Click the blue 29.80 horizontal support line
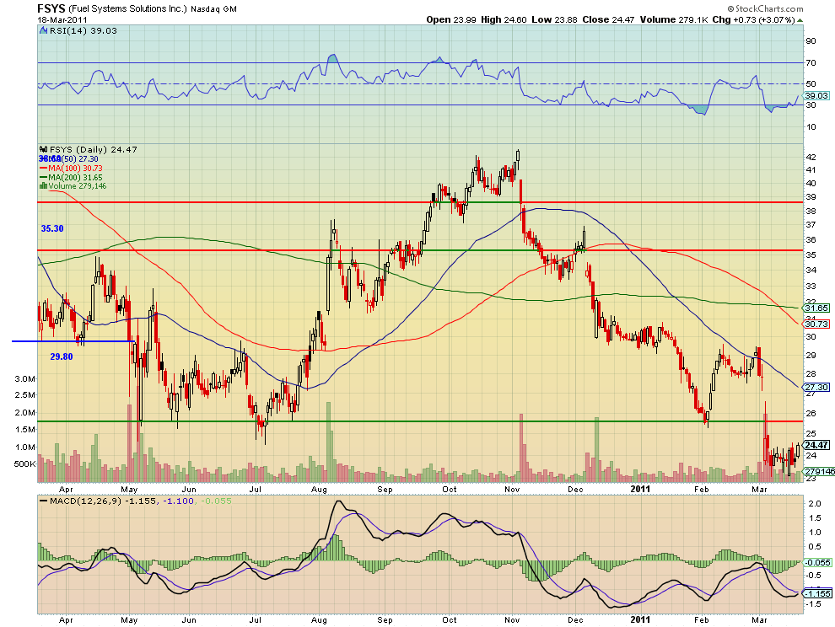 pyautogui.click(x=73, y=341)
